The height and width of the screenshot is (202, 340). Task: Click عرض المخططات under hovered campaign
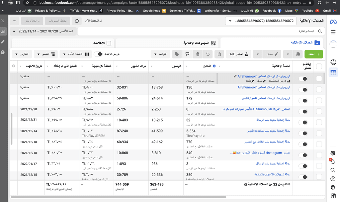(x=279, y=81)
